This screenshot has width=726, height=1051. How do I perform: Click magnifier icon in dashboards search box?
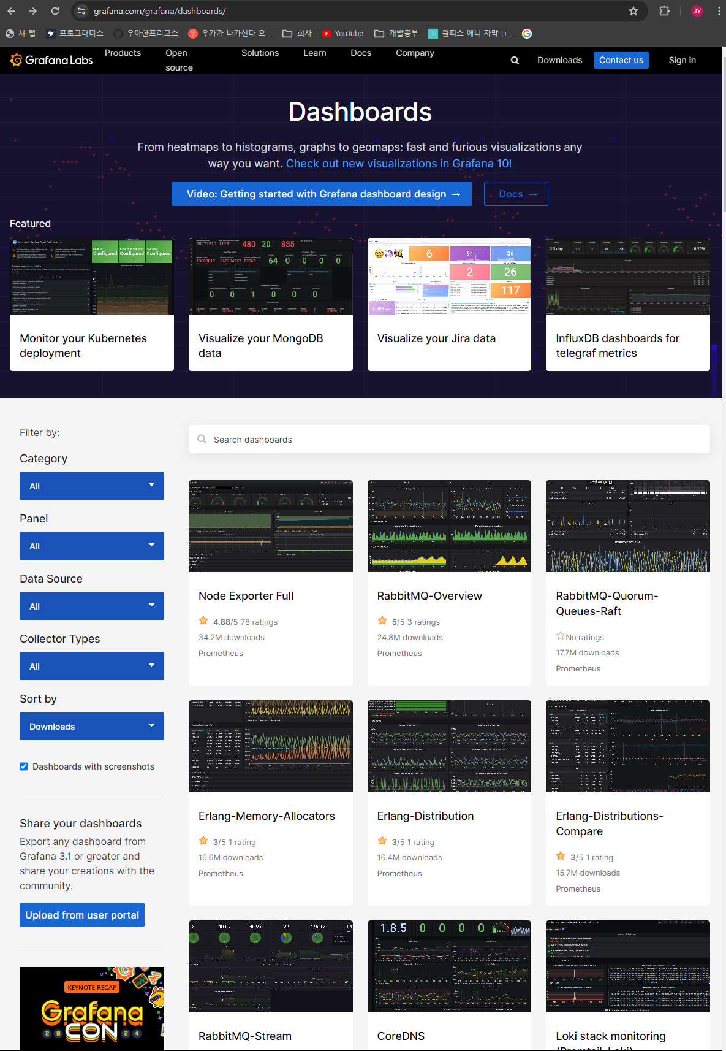point(202,439)
